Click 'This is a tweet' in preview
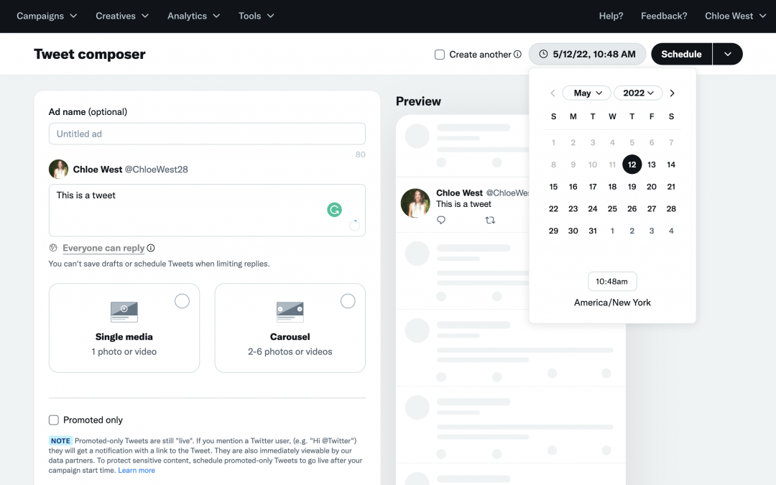 [463, 204]
